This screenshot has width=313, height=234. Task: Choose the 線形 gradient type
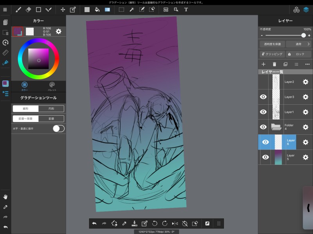click(x=25, y=109)
